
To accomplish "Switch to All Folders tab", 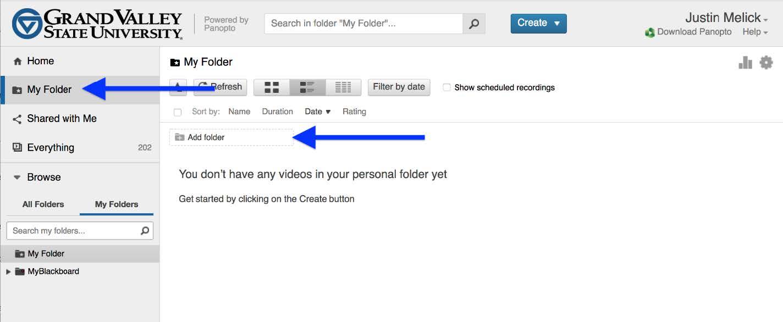I will (x=43, y=204).
